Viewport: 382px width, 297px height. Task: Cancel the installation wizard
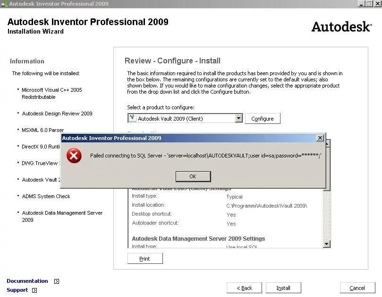tap(357, 288)
